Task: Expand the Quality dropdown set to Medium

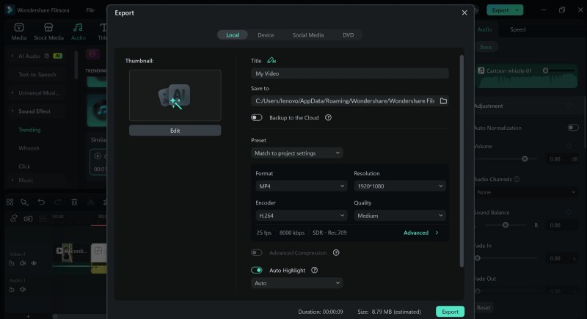Action: (x=399, y=216)
